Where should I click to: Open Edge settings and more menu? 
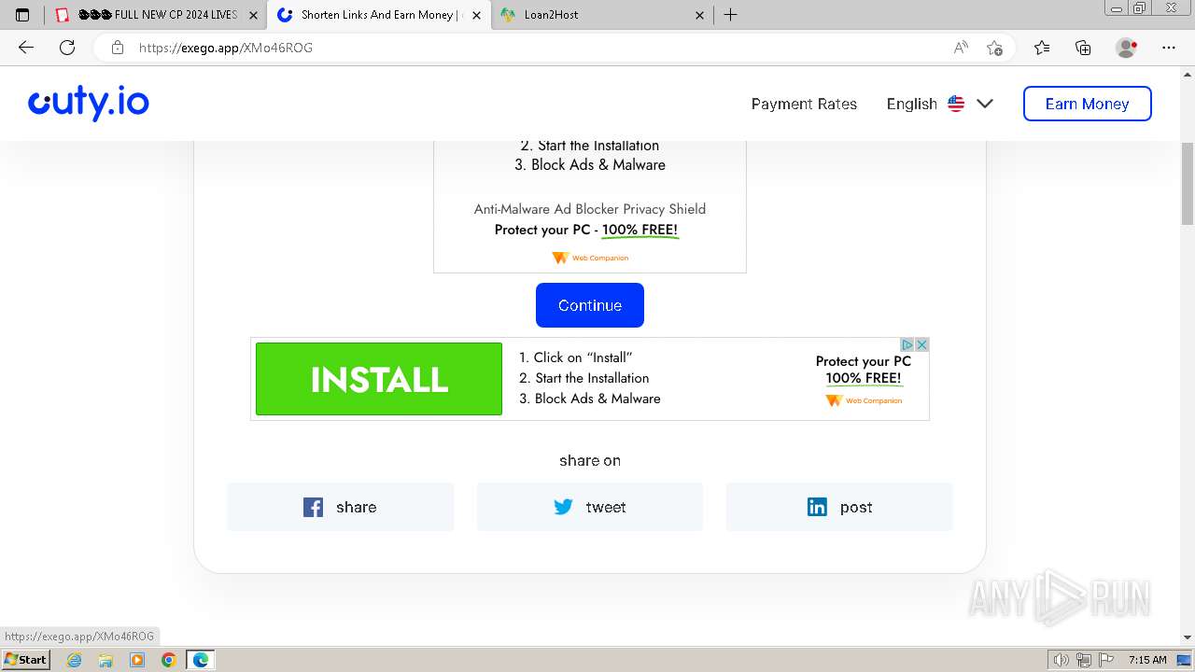1169,48
